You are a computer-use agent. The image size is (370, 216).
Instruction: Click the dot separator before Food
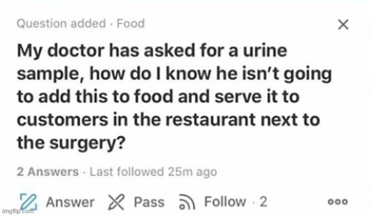point(111,24)
